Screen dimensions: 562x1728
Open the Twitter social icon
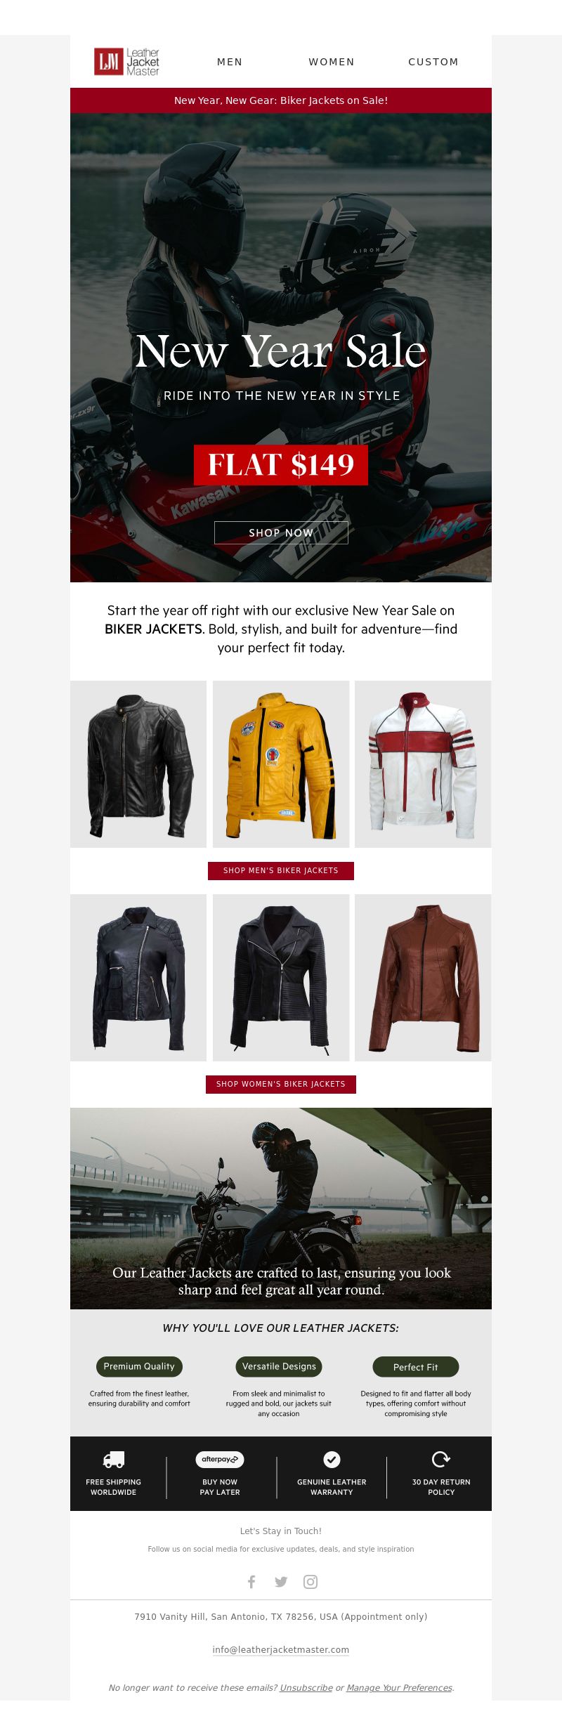(x=281, y=1581)
